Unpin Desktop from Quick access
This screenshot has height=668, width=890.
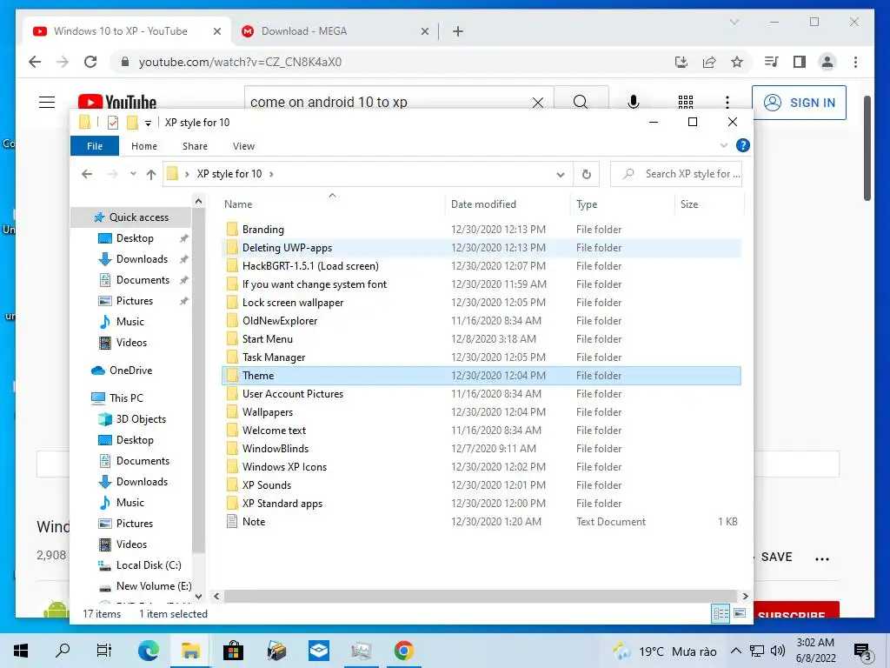pyautogui.click(x=184, y=238)
